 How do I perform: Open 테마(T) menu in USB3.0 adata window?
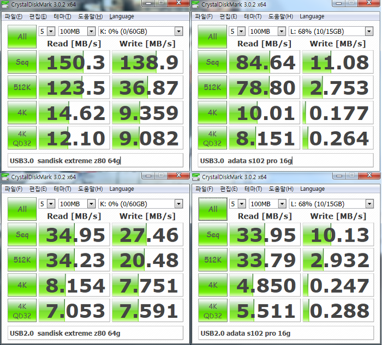click(x=253, y=16)
